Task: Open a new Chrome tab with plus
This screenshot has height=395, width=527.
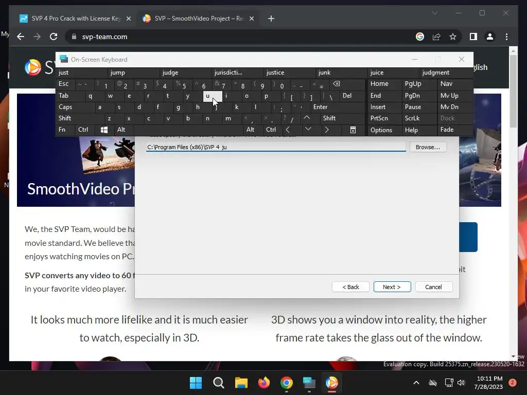Action: point(271,19)
